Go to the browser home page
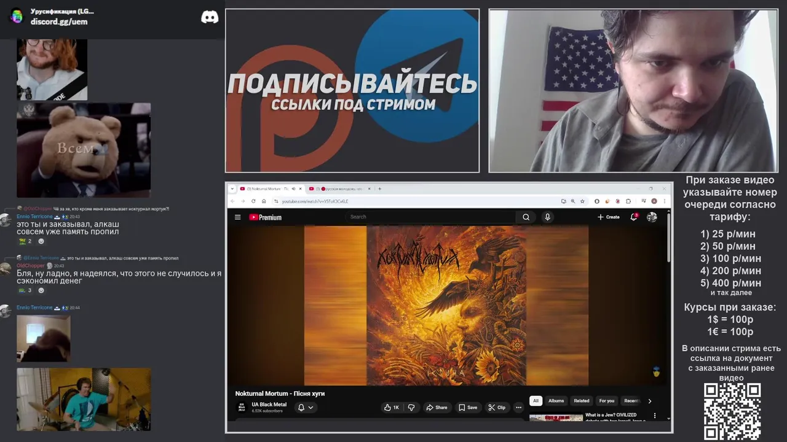The image size is (787, 442). pyautogui.click(x=264, y=201)
